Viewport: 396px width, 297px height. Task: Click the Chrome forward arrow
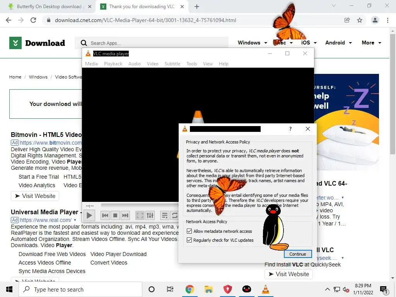click(x=21, y=20)
